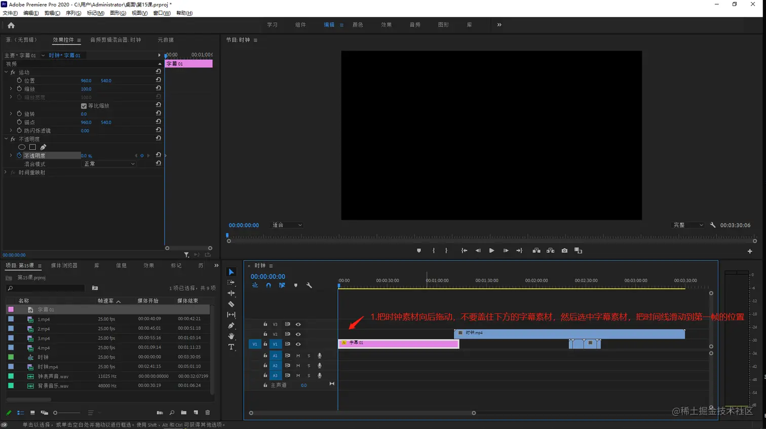Screen dimensions: 766x429
Task: Toggle lock on track V3
Action: click(265, 324)
